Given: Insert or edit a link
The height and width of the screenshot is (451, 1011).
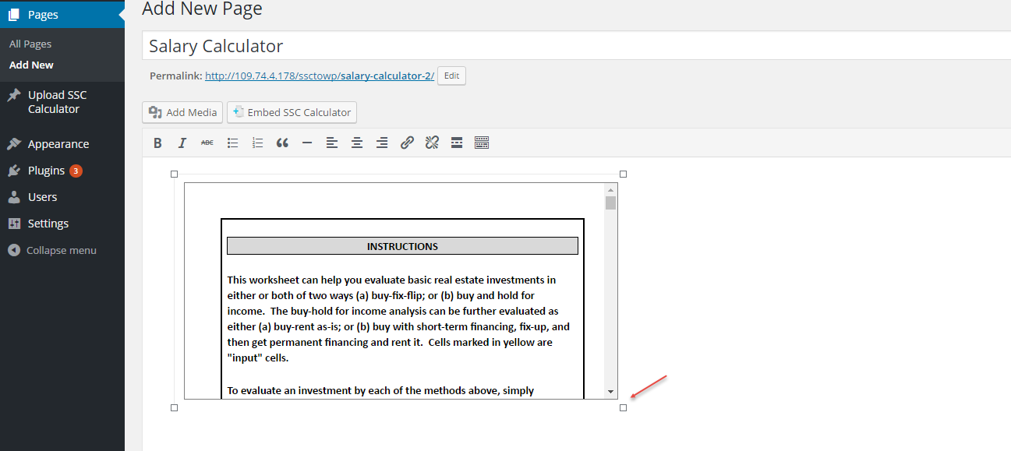Looking at the screenshot, I should point(407,143).
